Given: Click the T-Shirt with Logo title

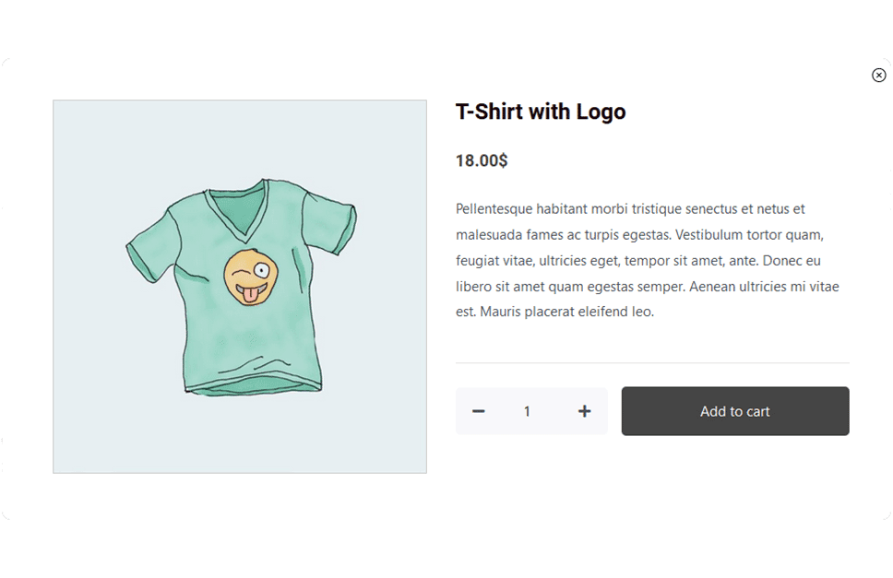Looking at the screenshot, I should pyautogui.click(x=541, y=112).
